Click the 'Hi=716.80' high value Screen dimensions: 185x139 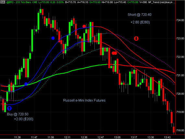pos(107,2)
